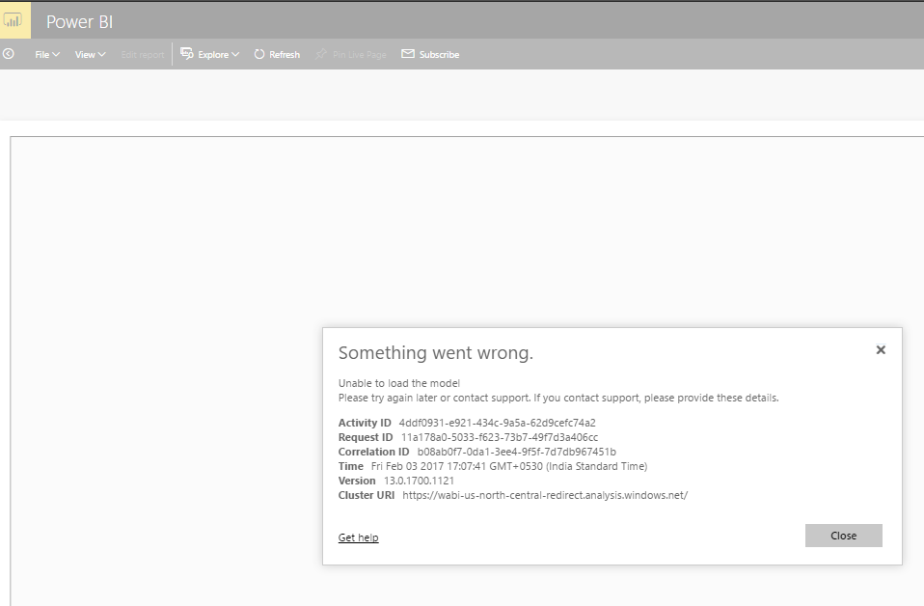The width and height of the screenshot is (924, 606).
Task: Click the 'Please try again later' message
Action: pyautogui.click(x=558, y=398)
